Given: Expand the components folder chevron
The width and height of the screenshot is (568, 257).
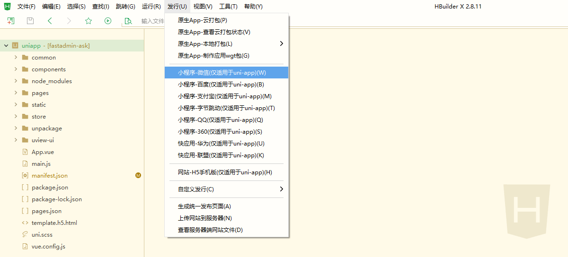Looking at the screenshot, I should [x=16, y=69].
